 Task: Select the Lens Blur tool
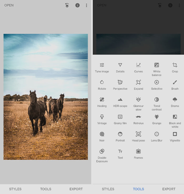(157, 136)
